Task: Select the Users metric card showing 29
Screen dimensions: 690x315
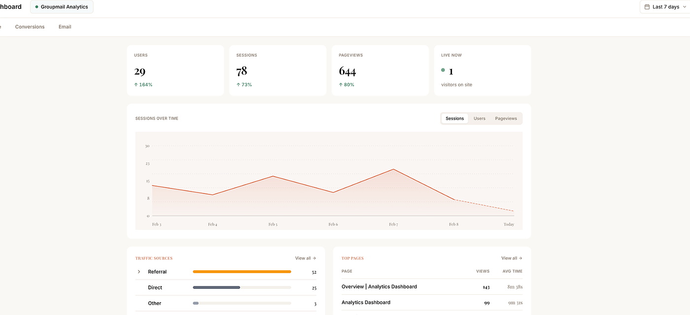Action: coord(175,70)
